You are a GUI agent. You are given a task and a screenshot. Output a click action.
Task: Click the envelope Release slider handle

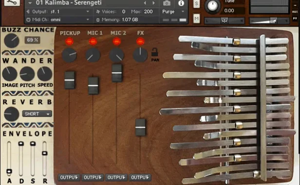(x=45, y=153)
